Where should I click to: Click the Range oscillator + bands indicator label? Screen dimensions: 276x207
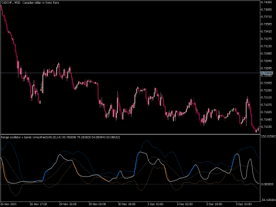(x=61, y=137)
